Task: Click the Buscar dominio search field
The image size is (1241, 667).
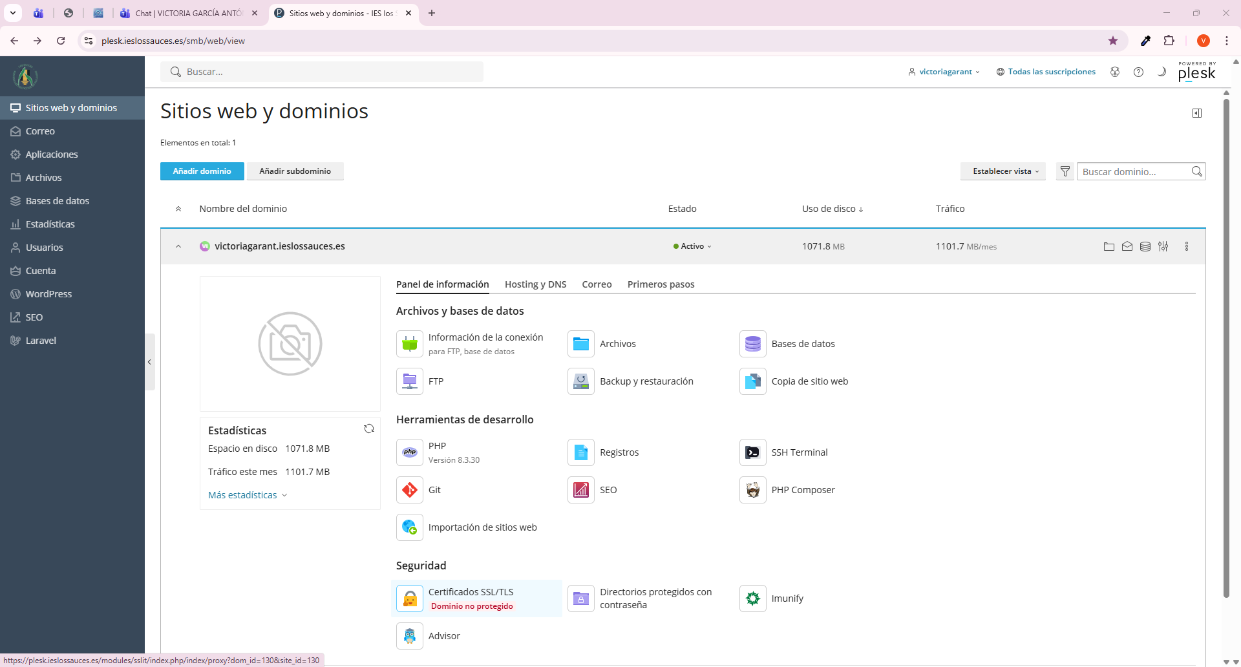Action: pyautogui.click(x=1134, y=171)
